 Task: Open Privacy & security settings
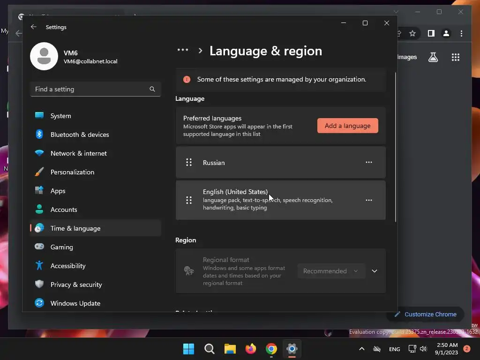point(96,285)
